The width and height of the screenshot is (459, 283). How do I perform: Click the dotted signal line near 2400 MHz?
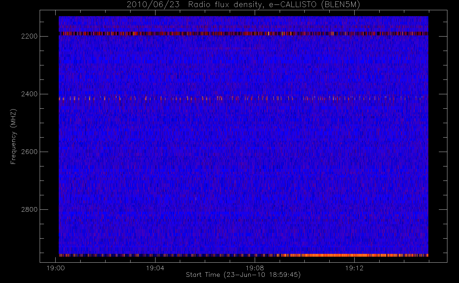pos(243,98)
